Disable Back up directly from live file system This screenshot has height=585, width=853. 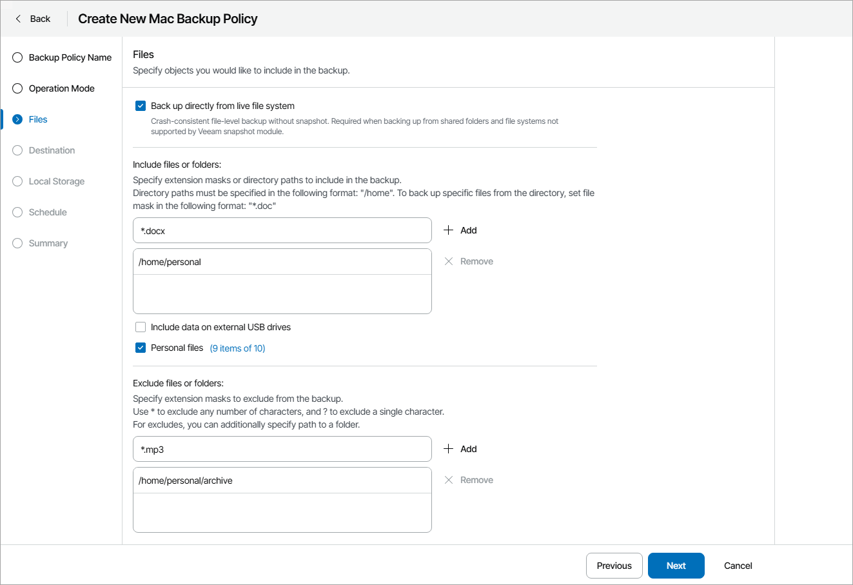coord(141,106)
